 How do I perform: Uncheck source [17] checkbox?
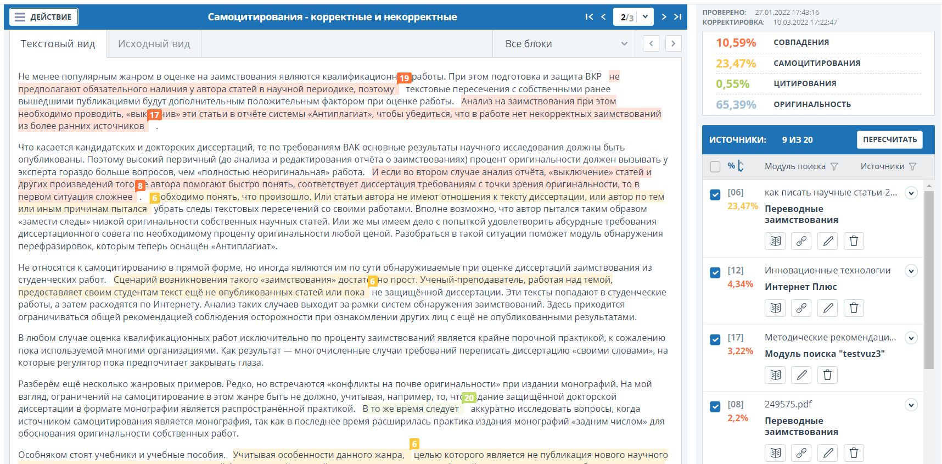coord(715,339)
